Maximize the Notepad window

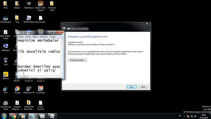point(54,32)
